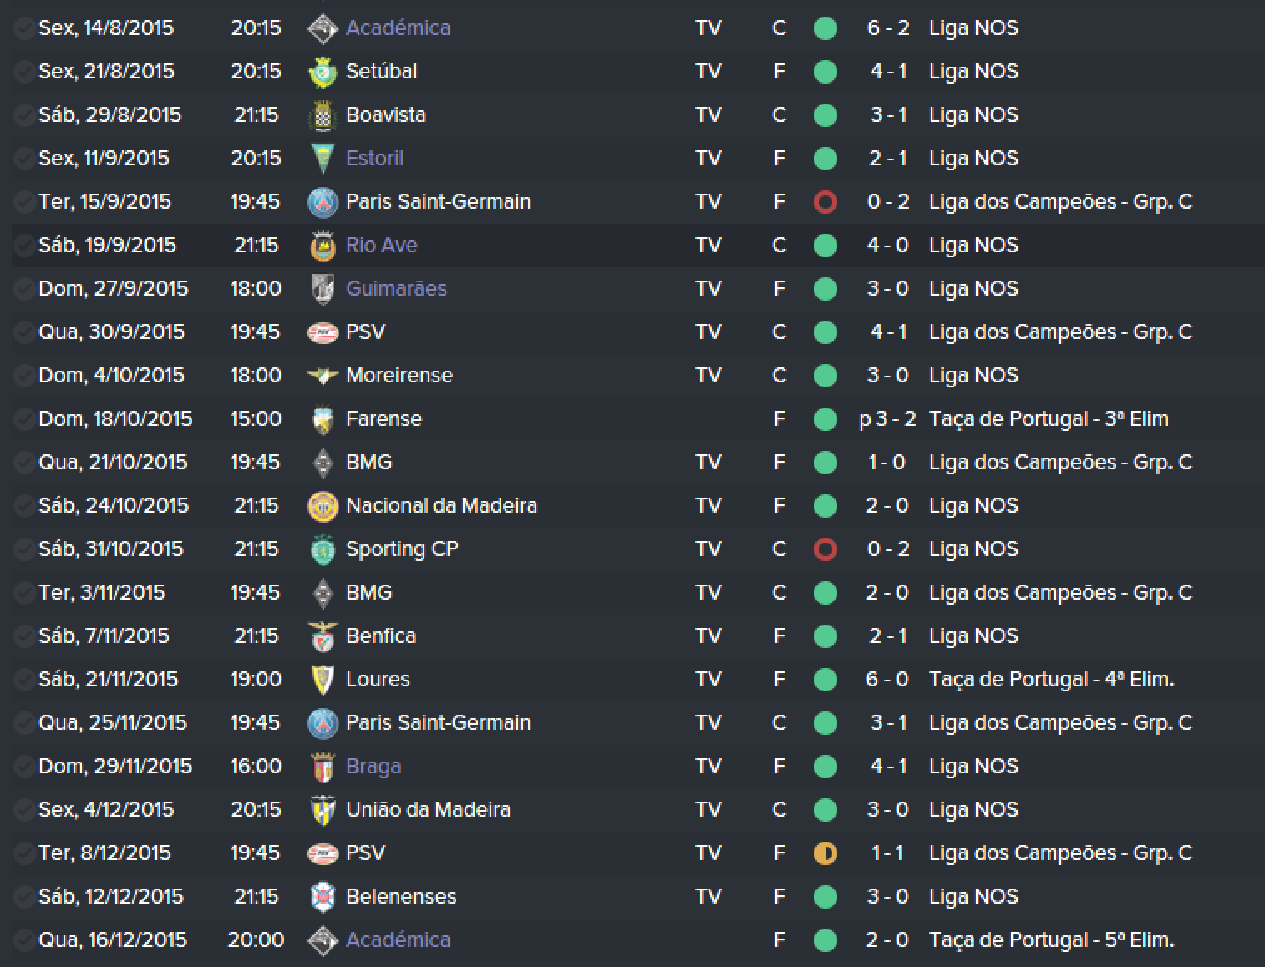1265x967 pixels.
Task: Open the Rio Ave team link
Action: [381, 246]
